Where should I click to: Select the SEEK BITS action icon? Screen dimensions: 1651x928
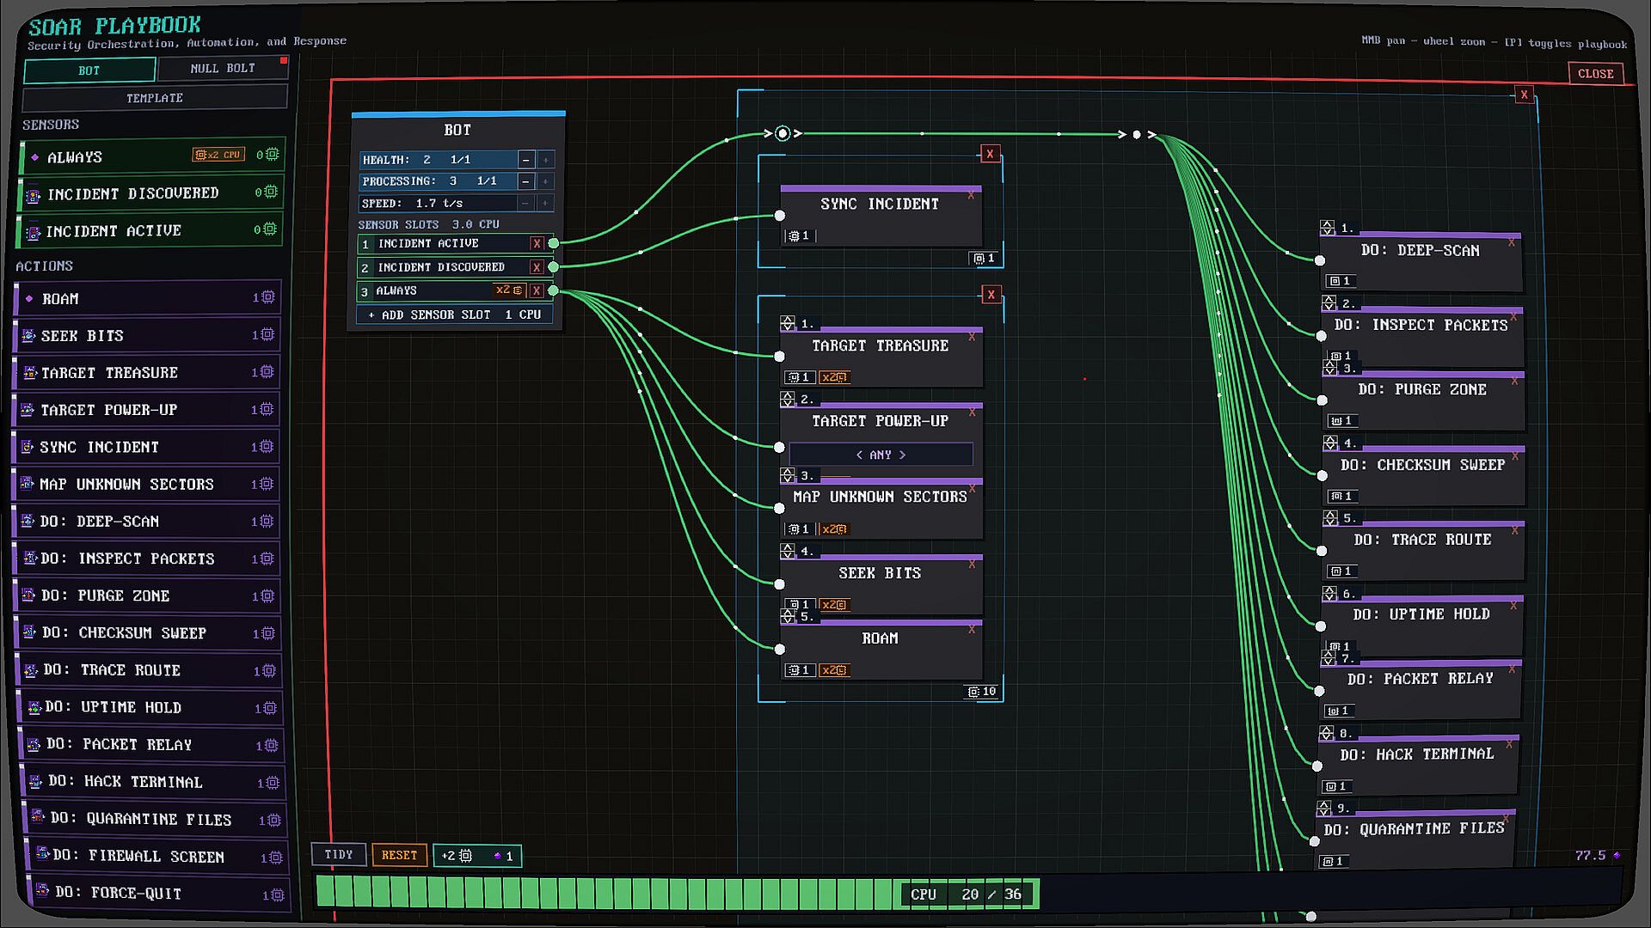coord(28,336)
